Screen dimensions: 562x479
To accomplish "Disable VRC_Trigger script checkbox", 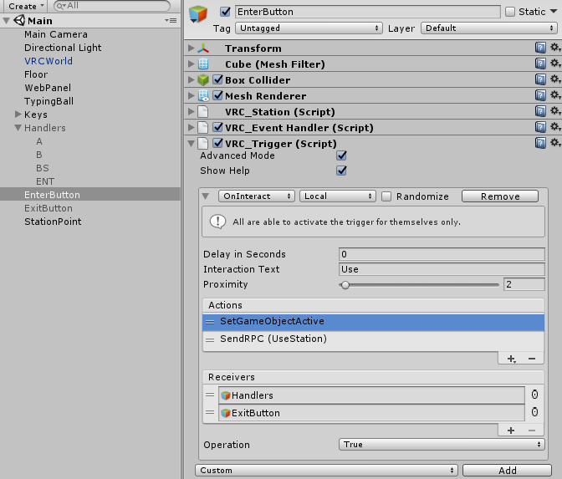I will click(x=218, y=143).
